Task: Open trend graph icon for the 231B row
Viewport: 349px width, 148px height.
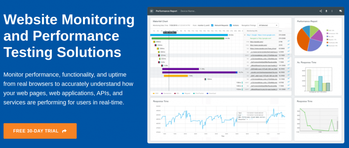Action: [x=289, y=45]
